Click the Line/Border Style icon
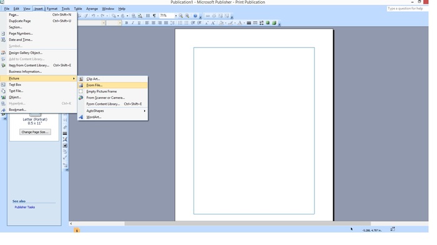This screenshot has height=245, width=437. (249, 23)
